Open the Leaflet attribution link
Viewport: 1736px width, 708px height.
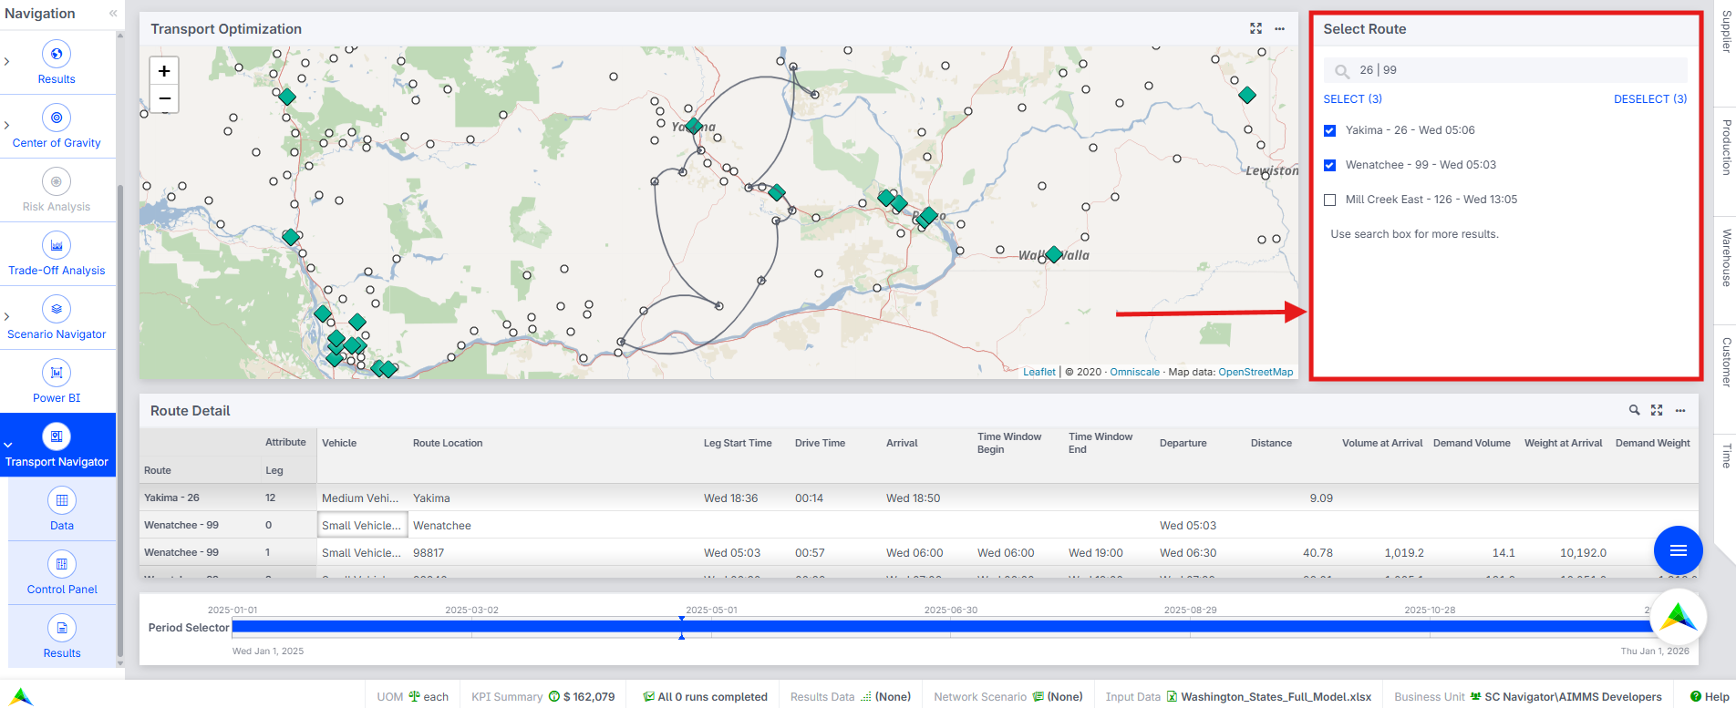coord(1039,372)
